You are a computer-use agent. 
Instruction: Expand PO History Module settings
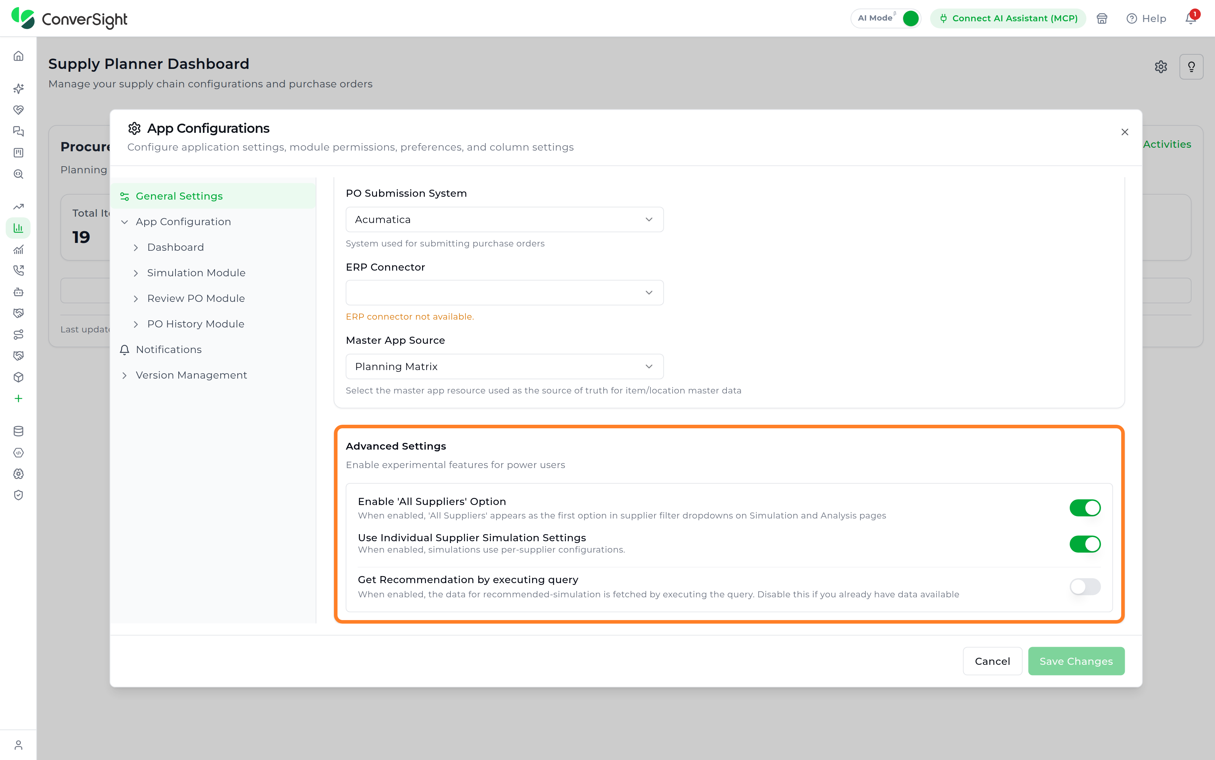tap(136, 324)
